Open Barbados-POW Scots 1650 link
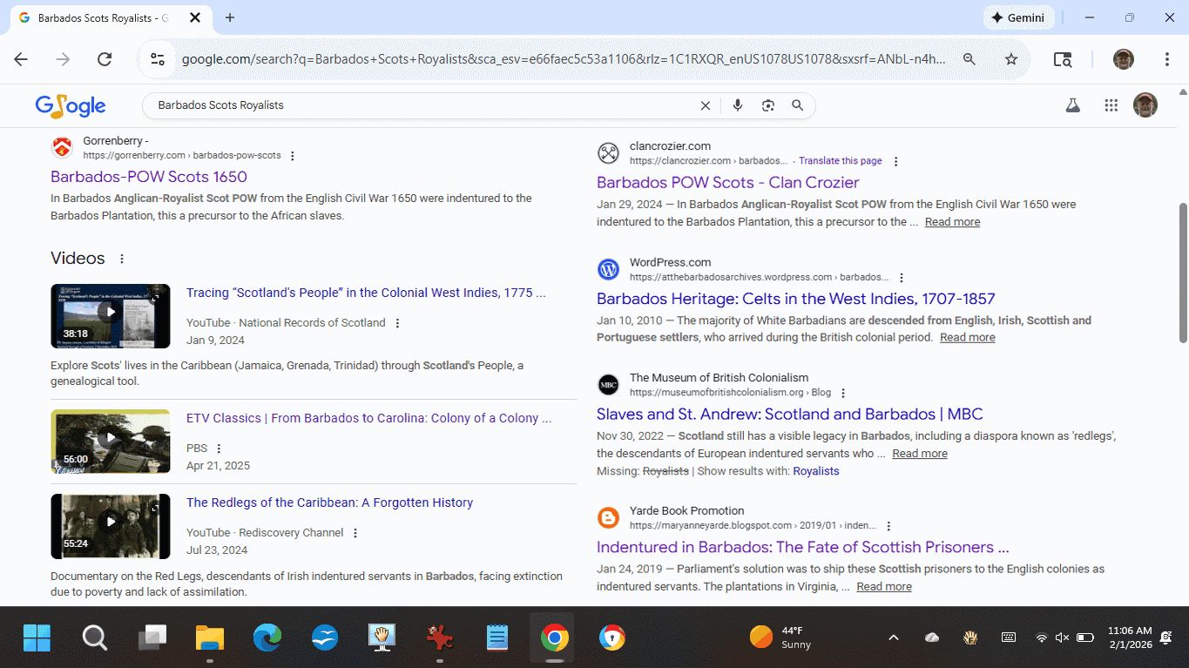This screenshot has width=1189, height=668. pyautogui.click(x=149, y=177)
